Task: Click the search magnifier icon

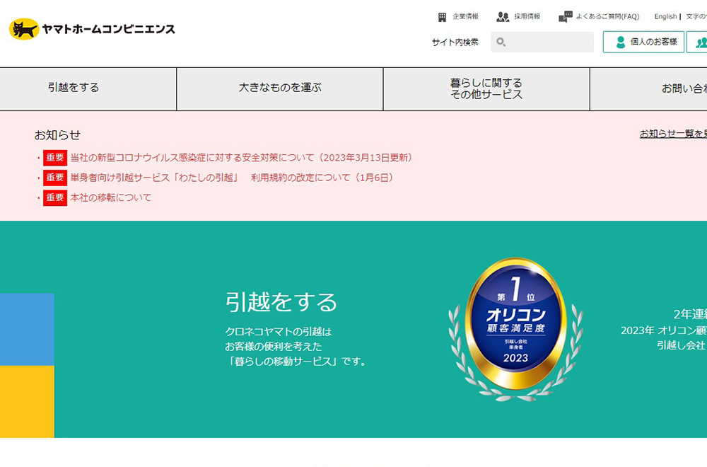Action: click(501, 42)
